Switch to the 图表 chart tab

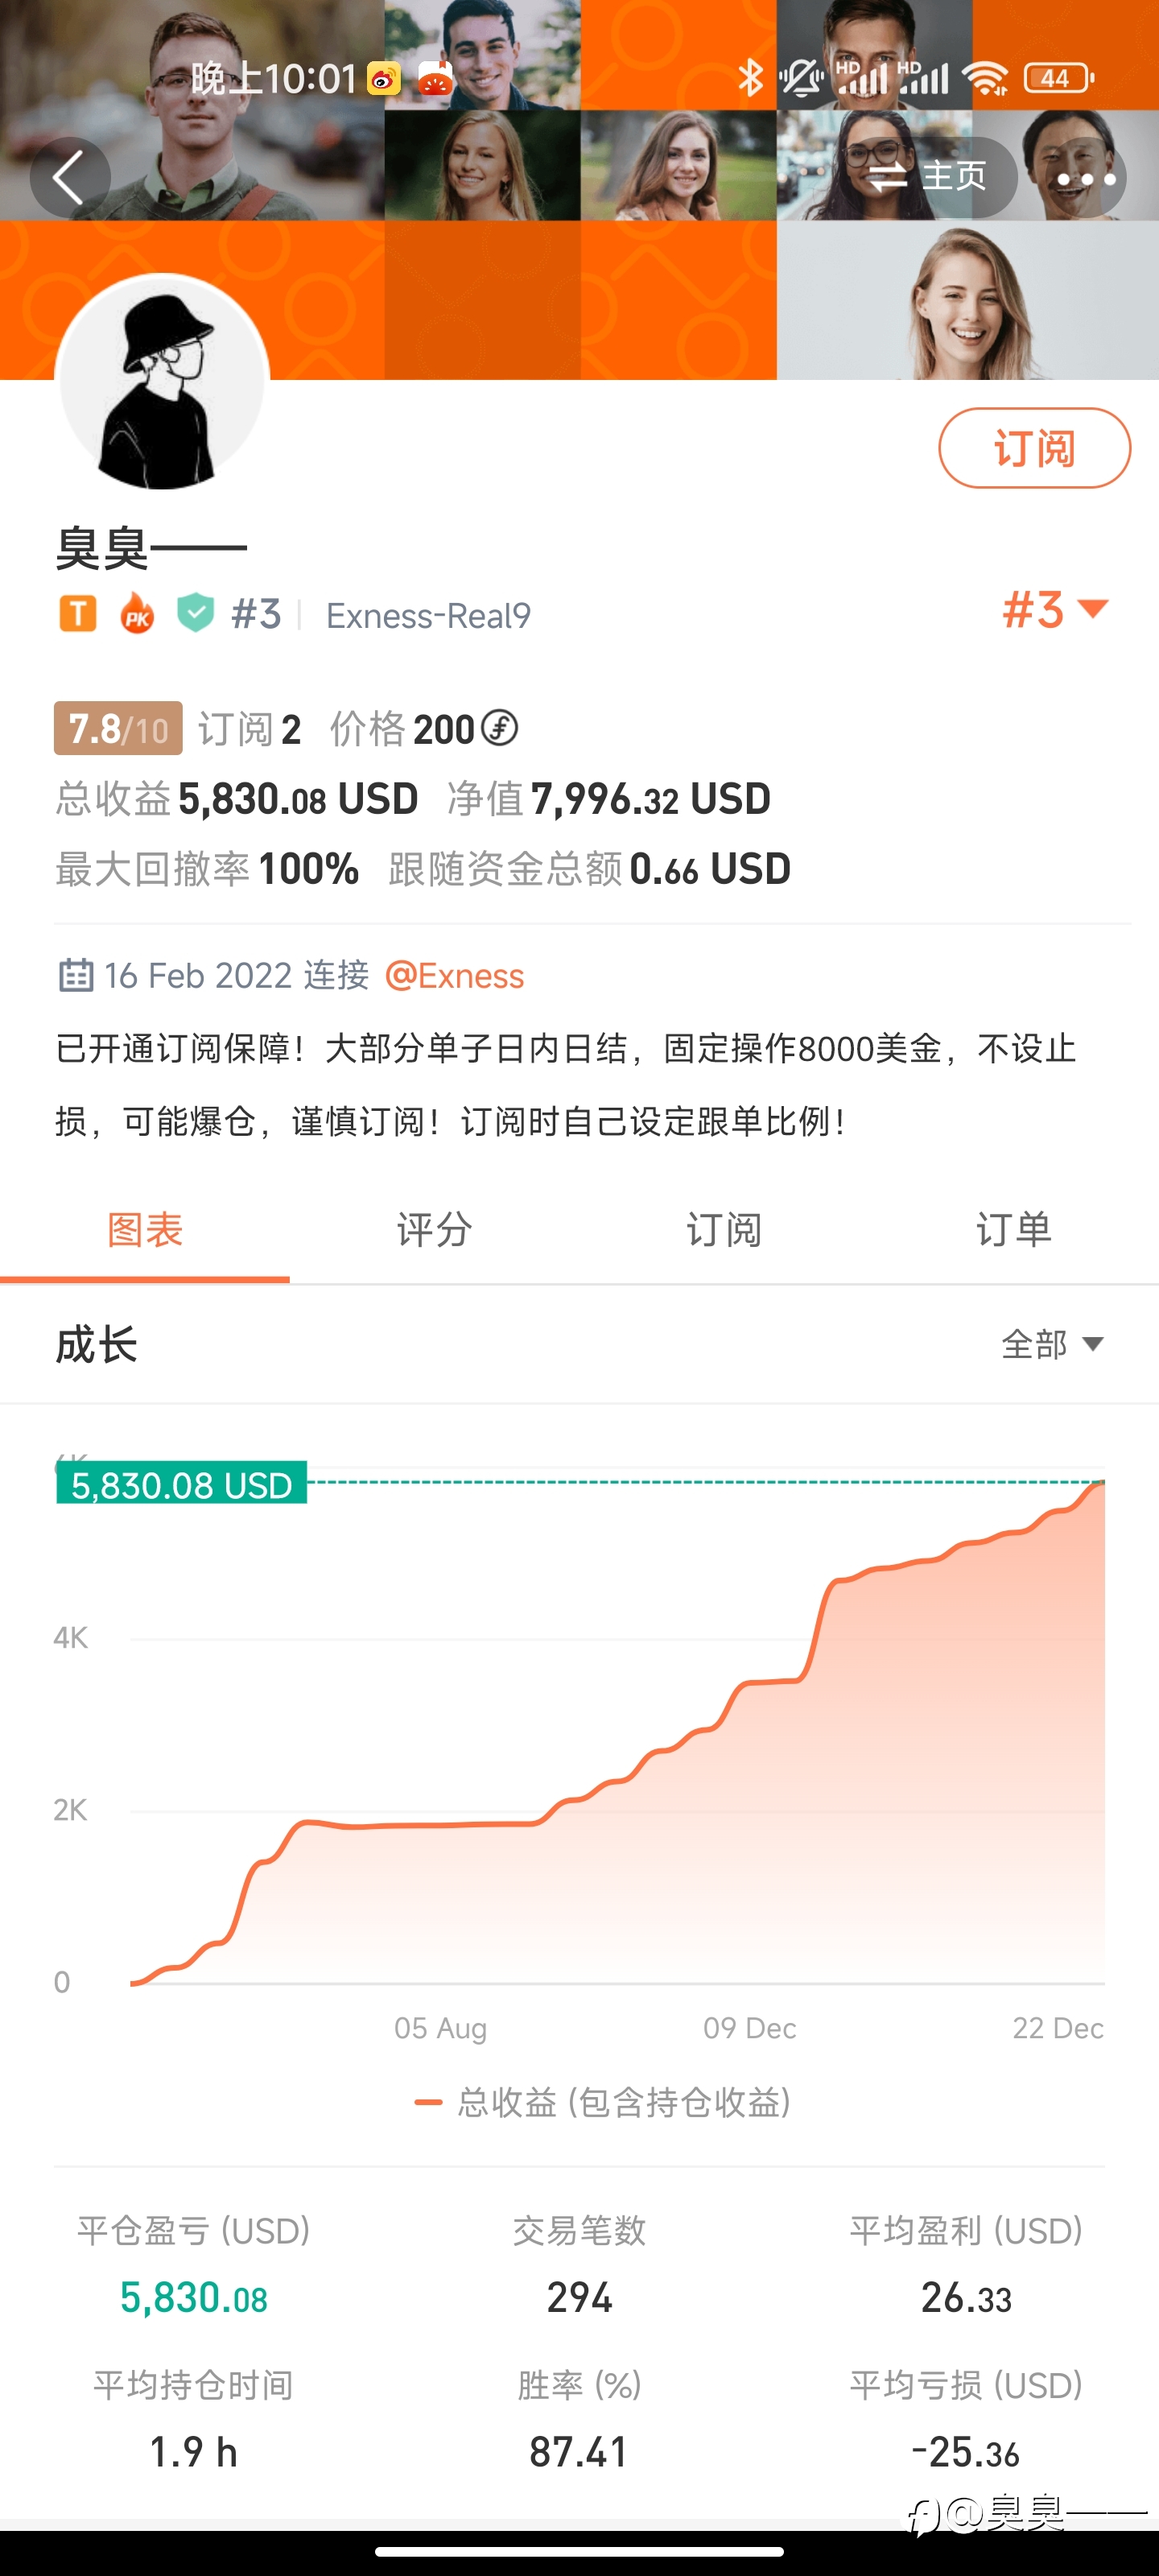click(x=145, y=1230)
